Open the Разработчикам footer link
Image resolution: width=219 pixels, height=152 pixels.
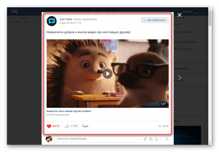[28, 18]
